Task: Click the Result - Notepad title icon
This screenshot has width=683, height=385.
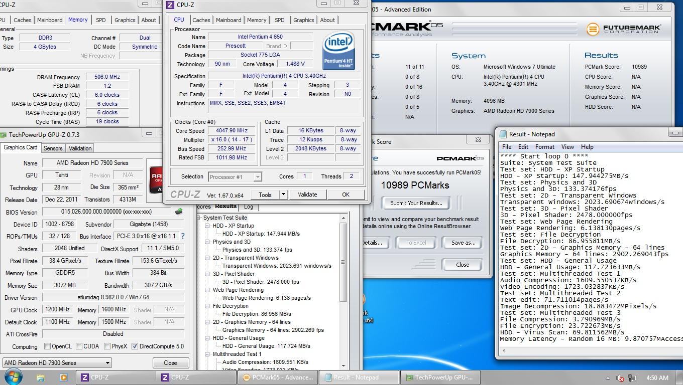Action: [503, 134]
